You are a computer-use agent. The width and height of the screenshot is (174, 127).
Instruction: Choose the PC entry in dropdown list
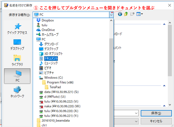coord(41,39)
